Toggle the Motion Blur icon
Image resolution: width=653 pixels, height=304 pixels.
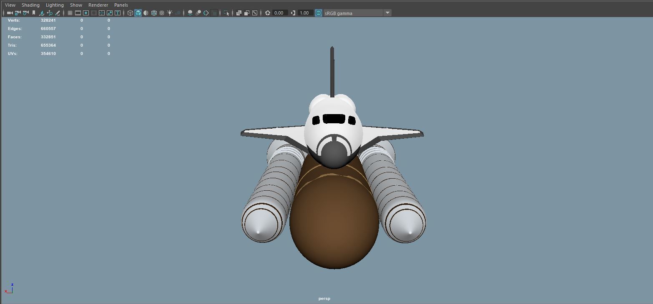pyautogui.click(x=198, y=13)
